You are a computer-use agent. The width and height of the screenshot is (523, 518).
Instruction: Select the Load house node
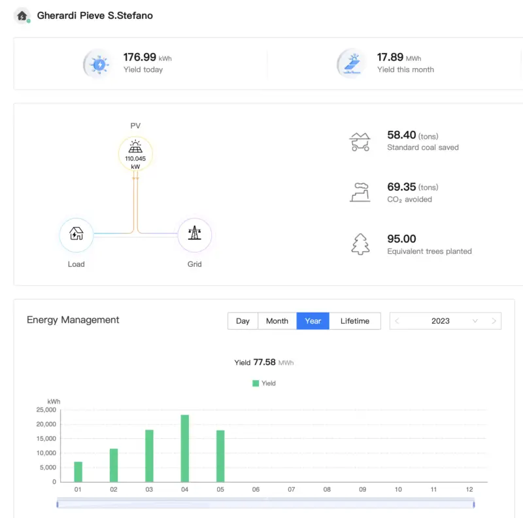(76, 235)
